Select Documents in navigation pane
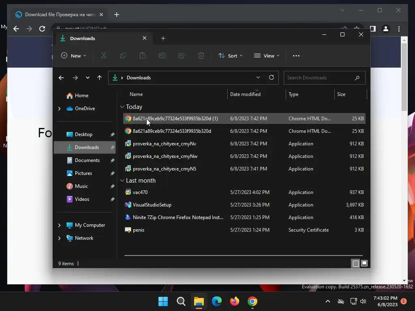Screen dimensions: 415x311 tap(85, 160)
